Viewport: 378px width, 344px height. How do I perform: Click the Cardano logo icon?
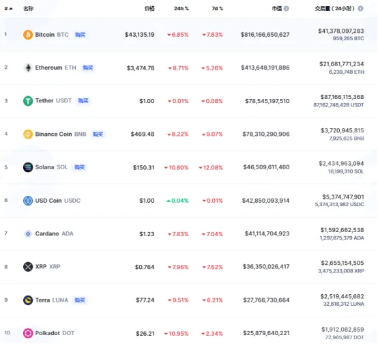[28, 233]
